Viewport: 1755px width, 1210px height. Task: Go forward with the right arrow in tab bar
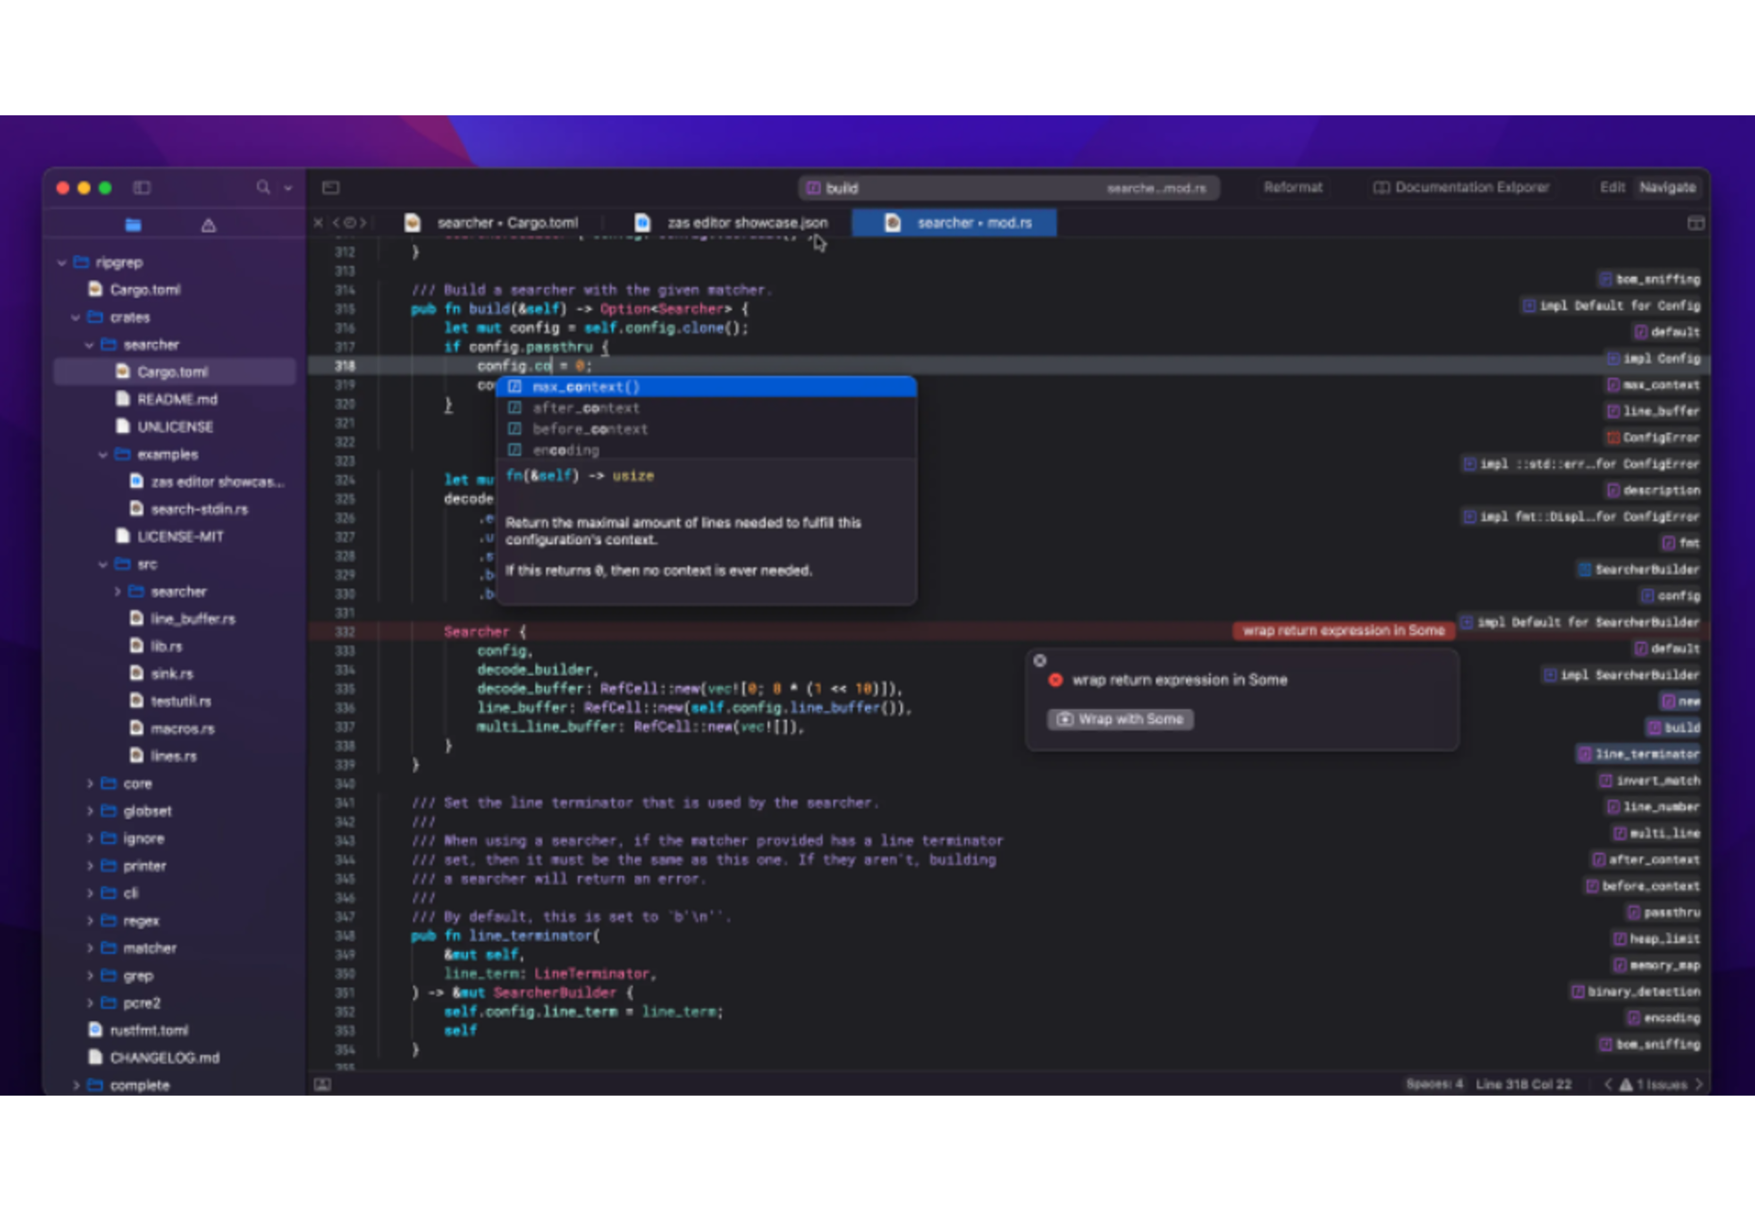363,223
